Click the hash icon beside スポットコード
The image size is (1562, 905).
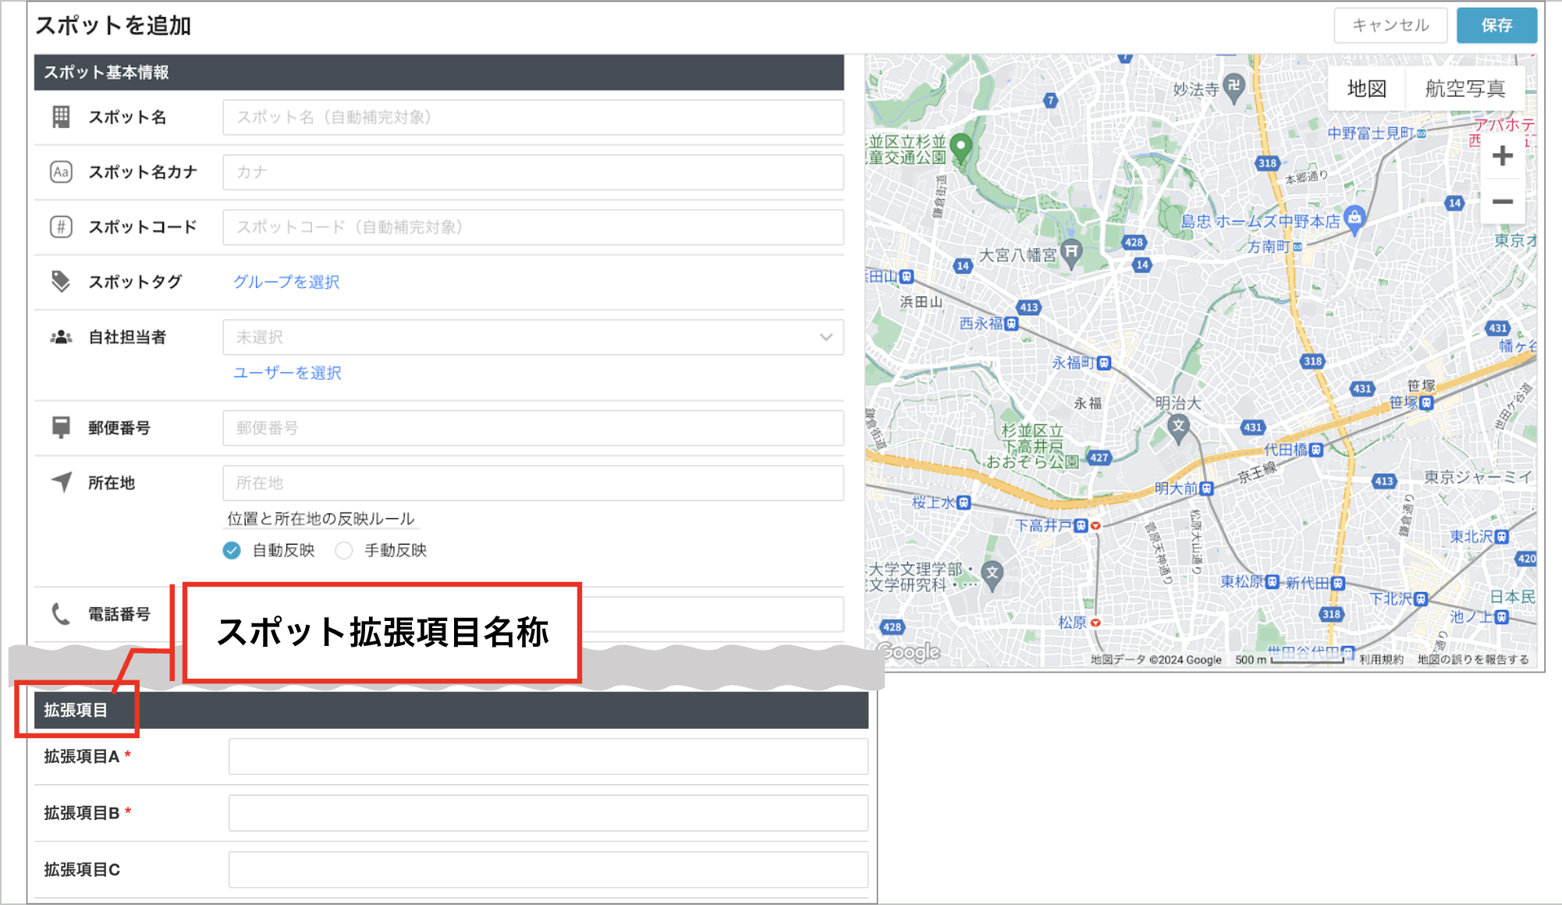[61, 227]
